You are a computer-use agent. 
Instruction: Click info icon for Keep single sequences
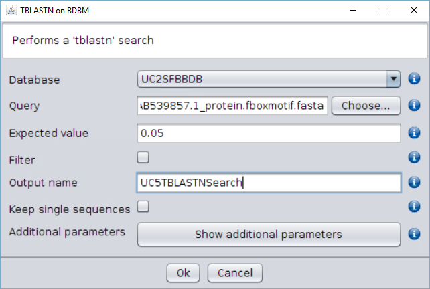coord(414,207)
